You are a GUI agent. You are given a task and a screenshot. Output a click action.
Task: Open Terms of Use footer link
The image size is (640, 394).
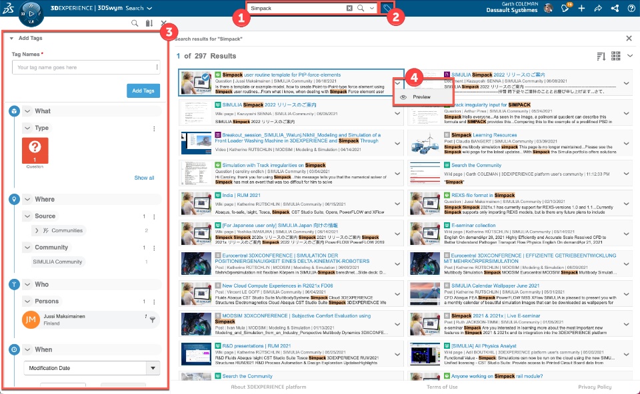(442, 387)
